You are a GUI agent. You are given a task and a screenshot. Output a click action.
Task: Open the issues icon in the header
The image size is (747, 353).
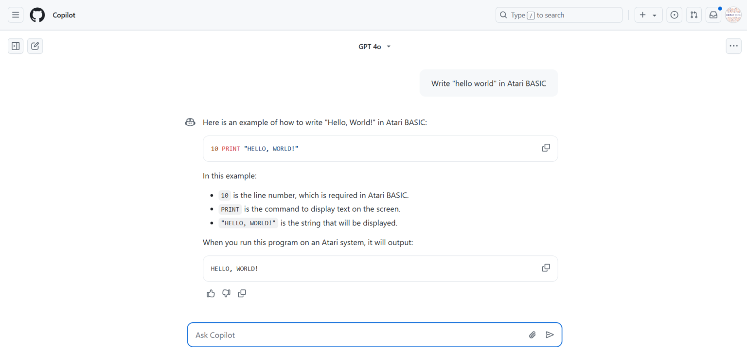tap(674, 15)
